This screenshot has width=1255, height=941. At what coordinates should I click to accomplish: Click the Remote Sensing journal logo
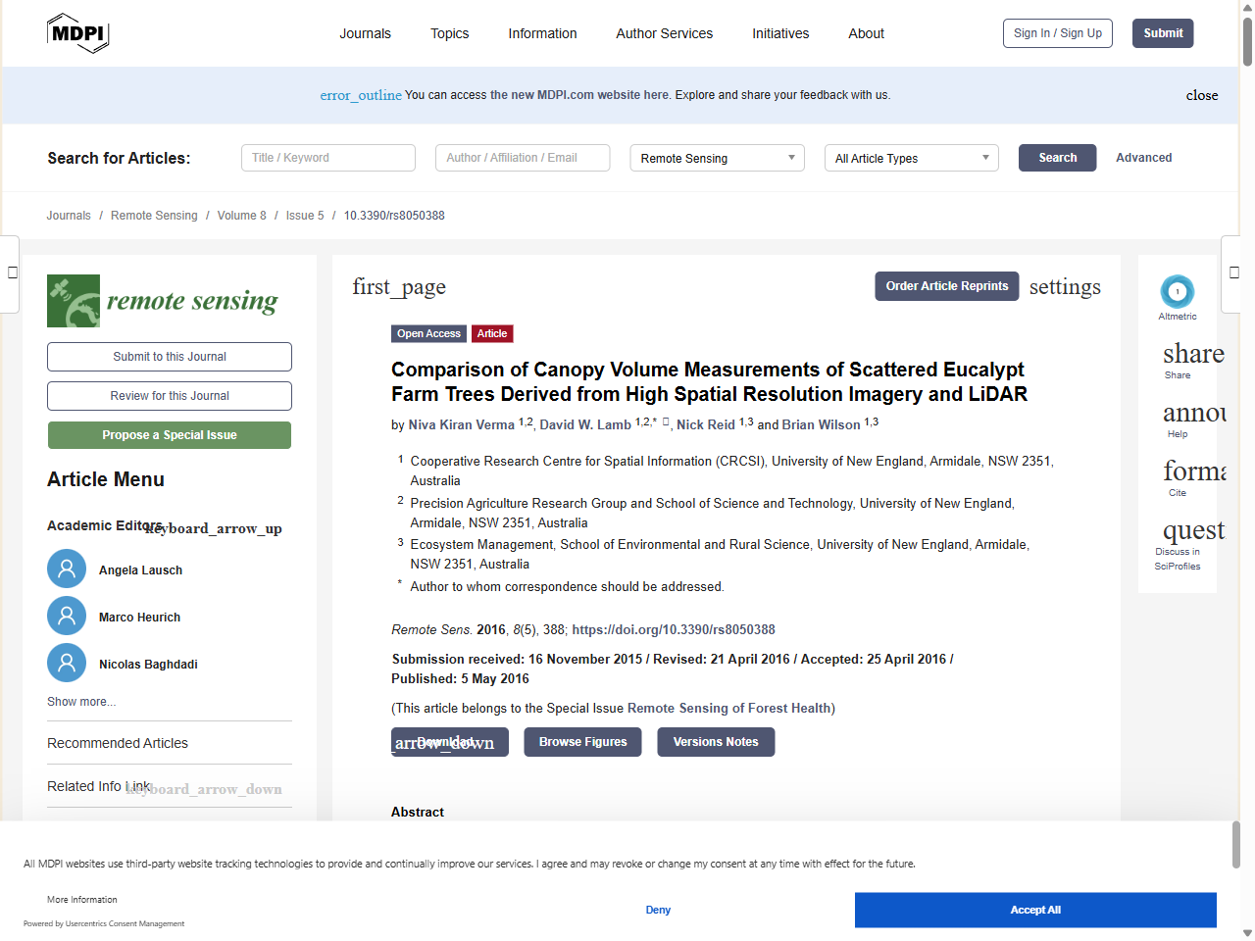(163, 301)
